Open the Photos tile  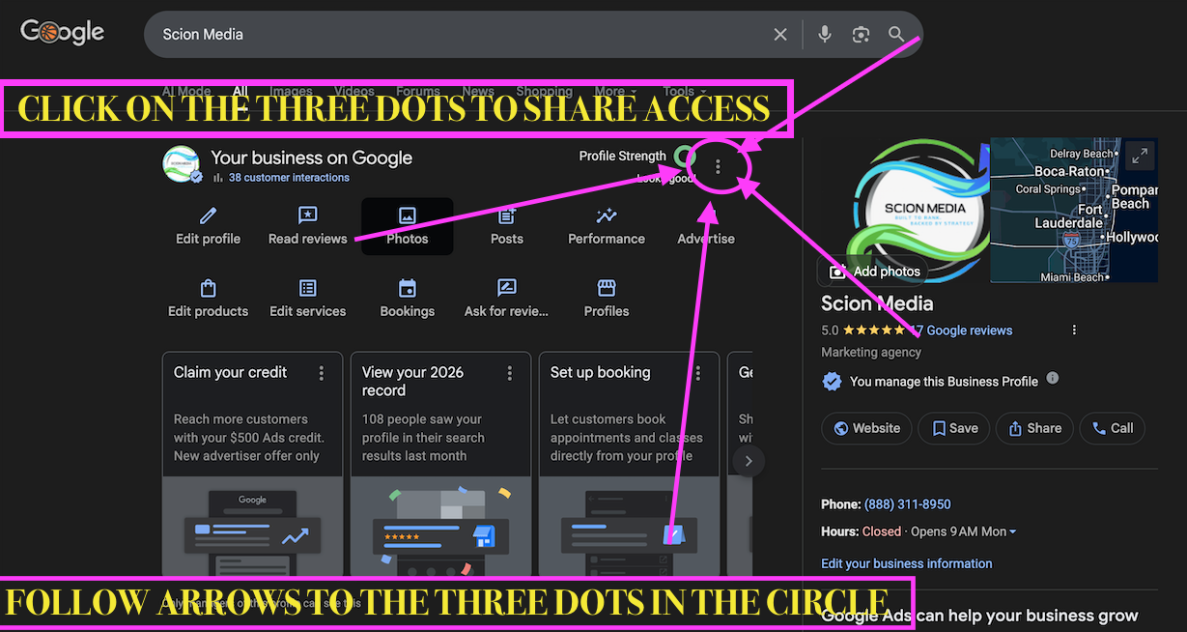(408, 226)
